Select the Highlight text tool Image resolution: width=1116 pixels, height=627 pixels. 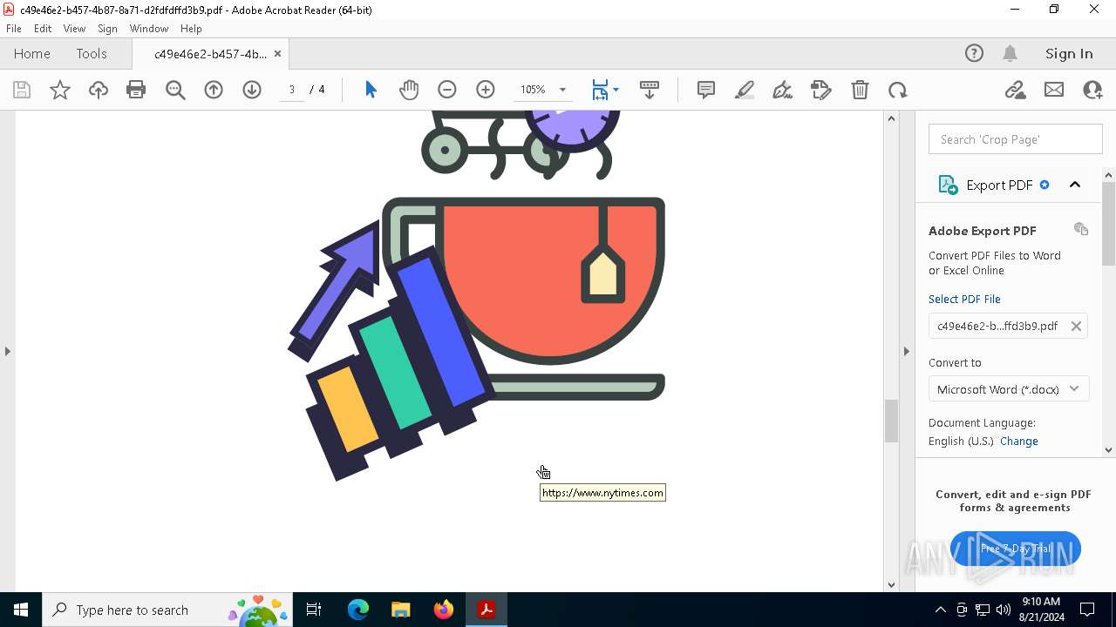[x=745, y=90]
